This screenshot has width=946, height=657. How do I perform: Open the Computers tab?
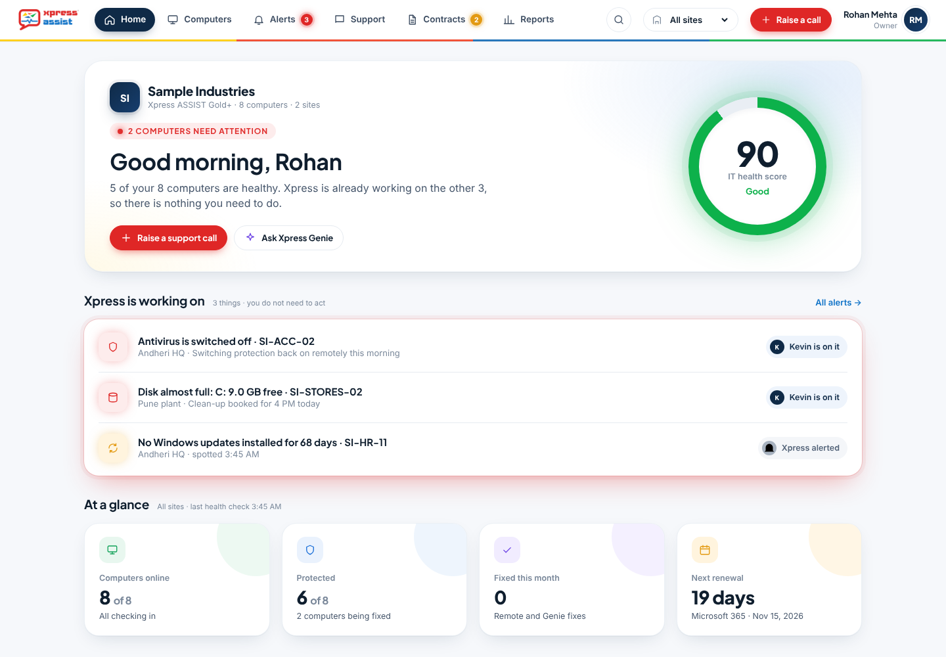200,20
